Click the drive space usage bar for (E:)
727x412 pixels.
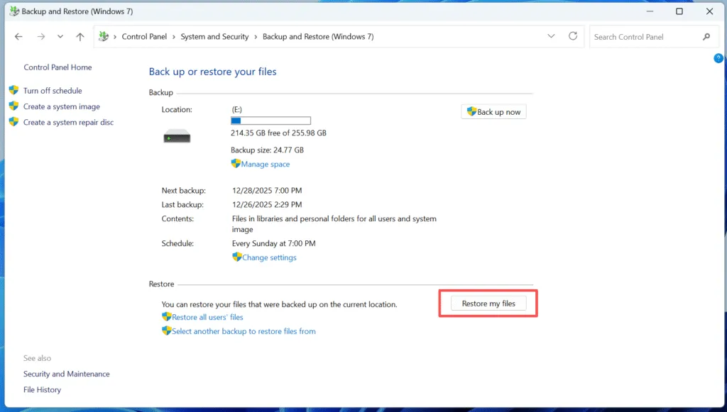(x=270, y=120)
